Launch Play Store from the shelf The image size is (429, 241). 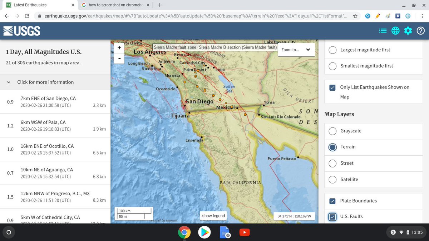[x=204, y=232]
